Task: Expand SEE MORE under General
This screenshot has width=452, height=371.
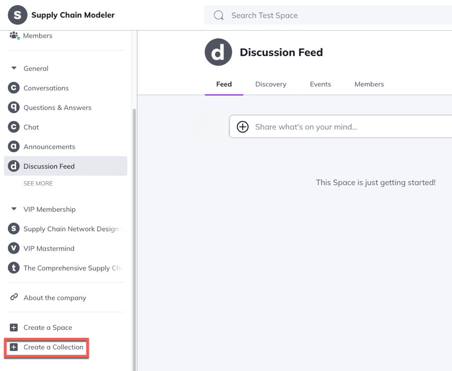Action: [x=38, y=184]
